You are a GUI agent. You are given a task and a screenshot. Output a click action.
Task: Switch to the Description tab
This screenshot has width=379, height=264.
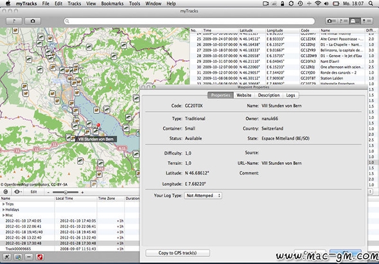tap(269, 95)
